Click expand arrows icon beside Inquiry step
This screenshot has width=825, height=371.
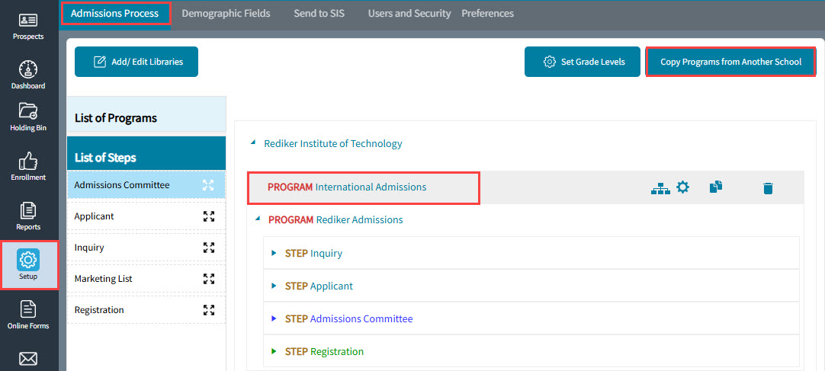coord(209,248)
